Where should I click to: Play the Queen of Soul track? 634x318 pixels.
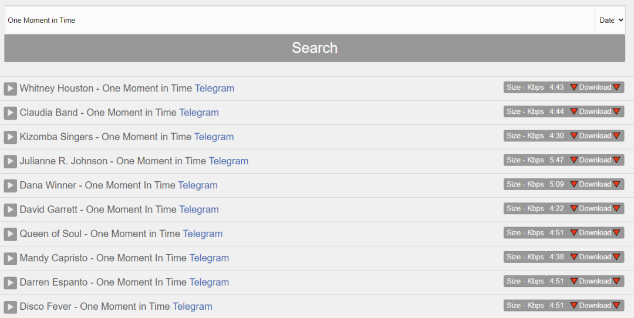10,234
